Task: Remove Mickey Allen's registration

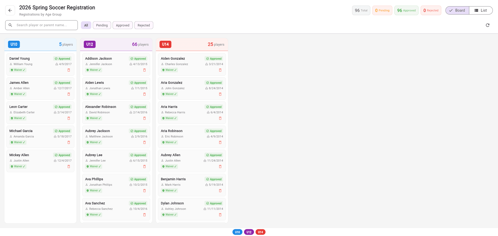Action: [69, 166]
